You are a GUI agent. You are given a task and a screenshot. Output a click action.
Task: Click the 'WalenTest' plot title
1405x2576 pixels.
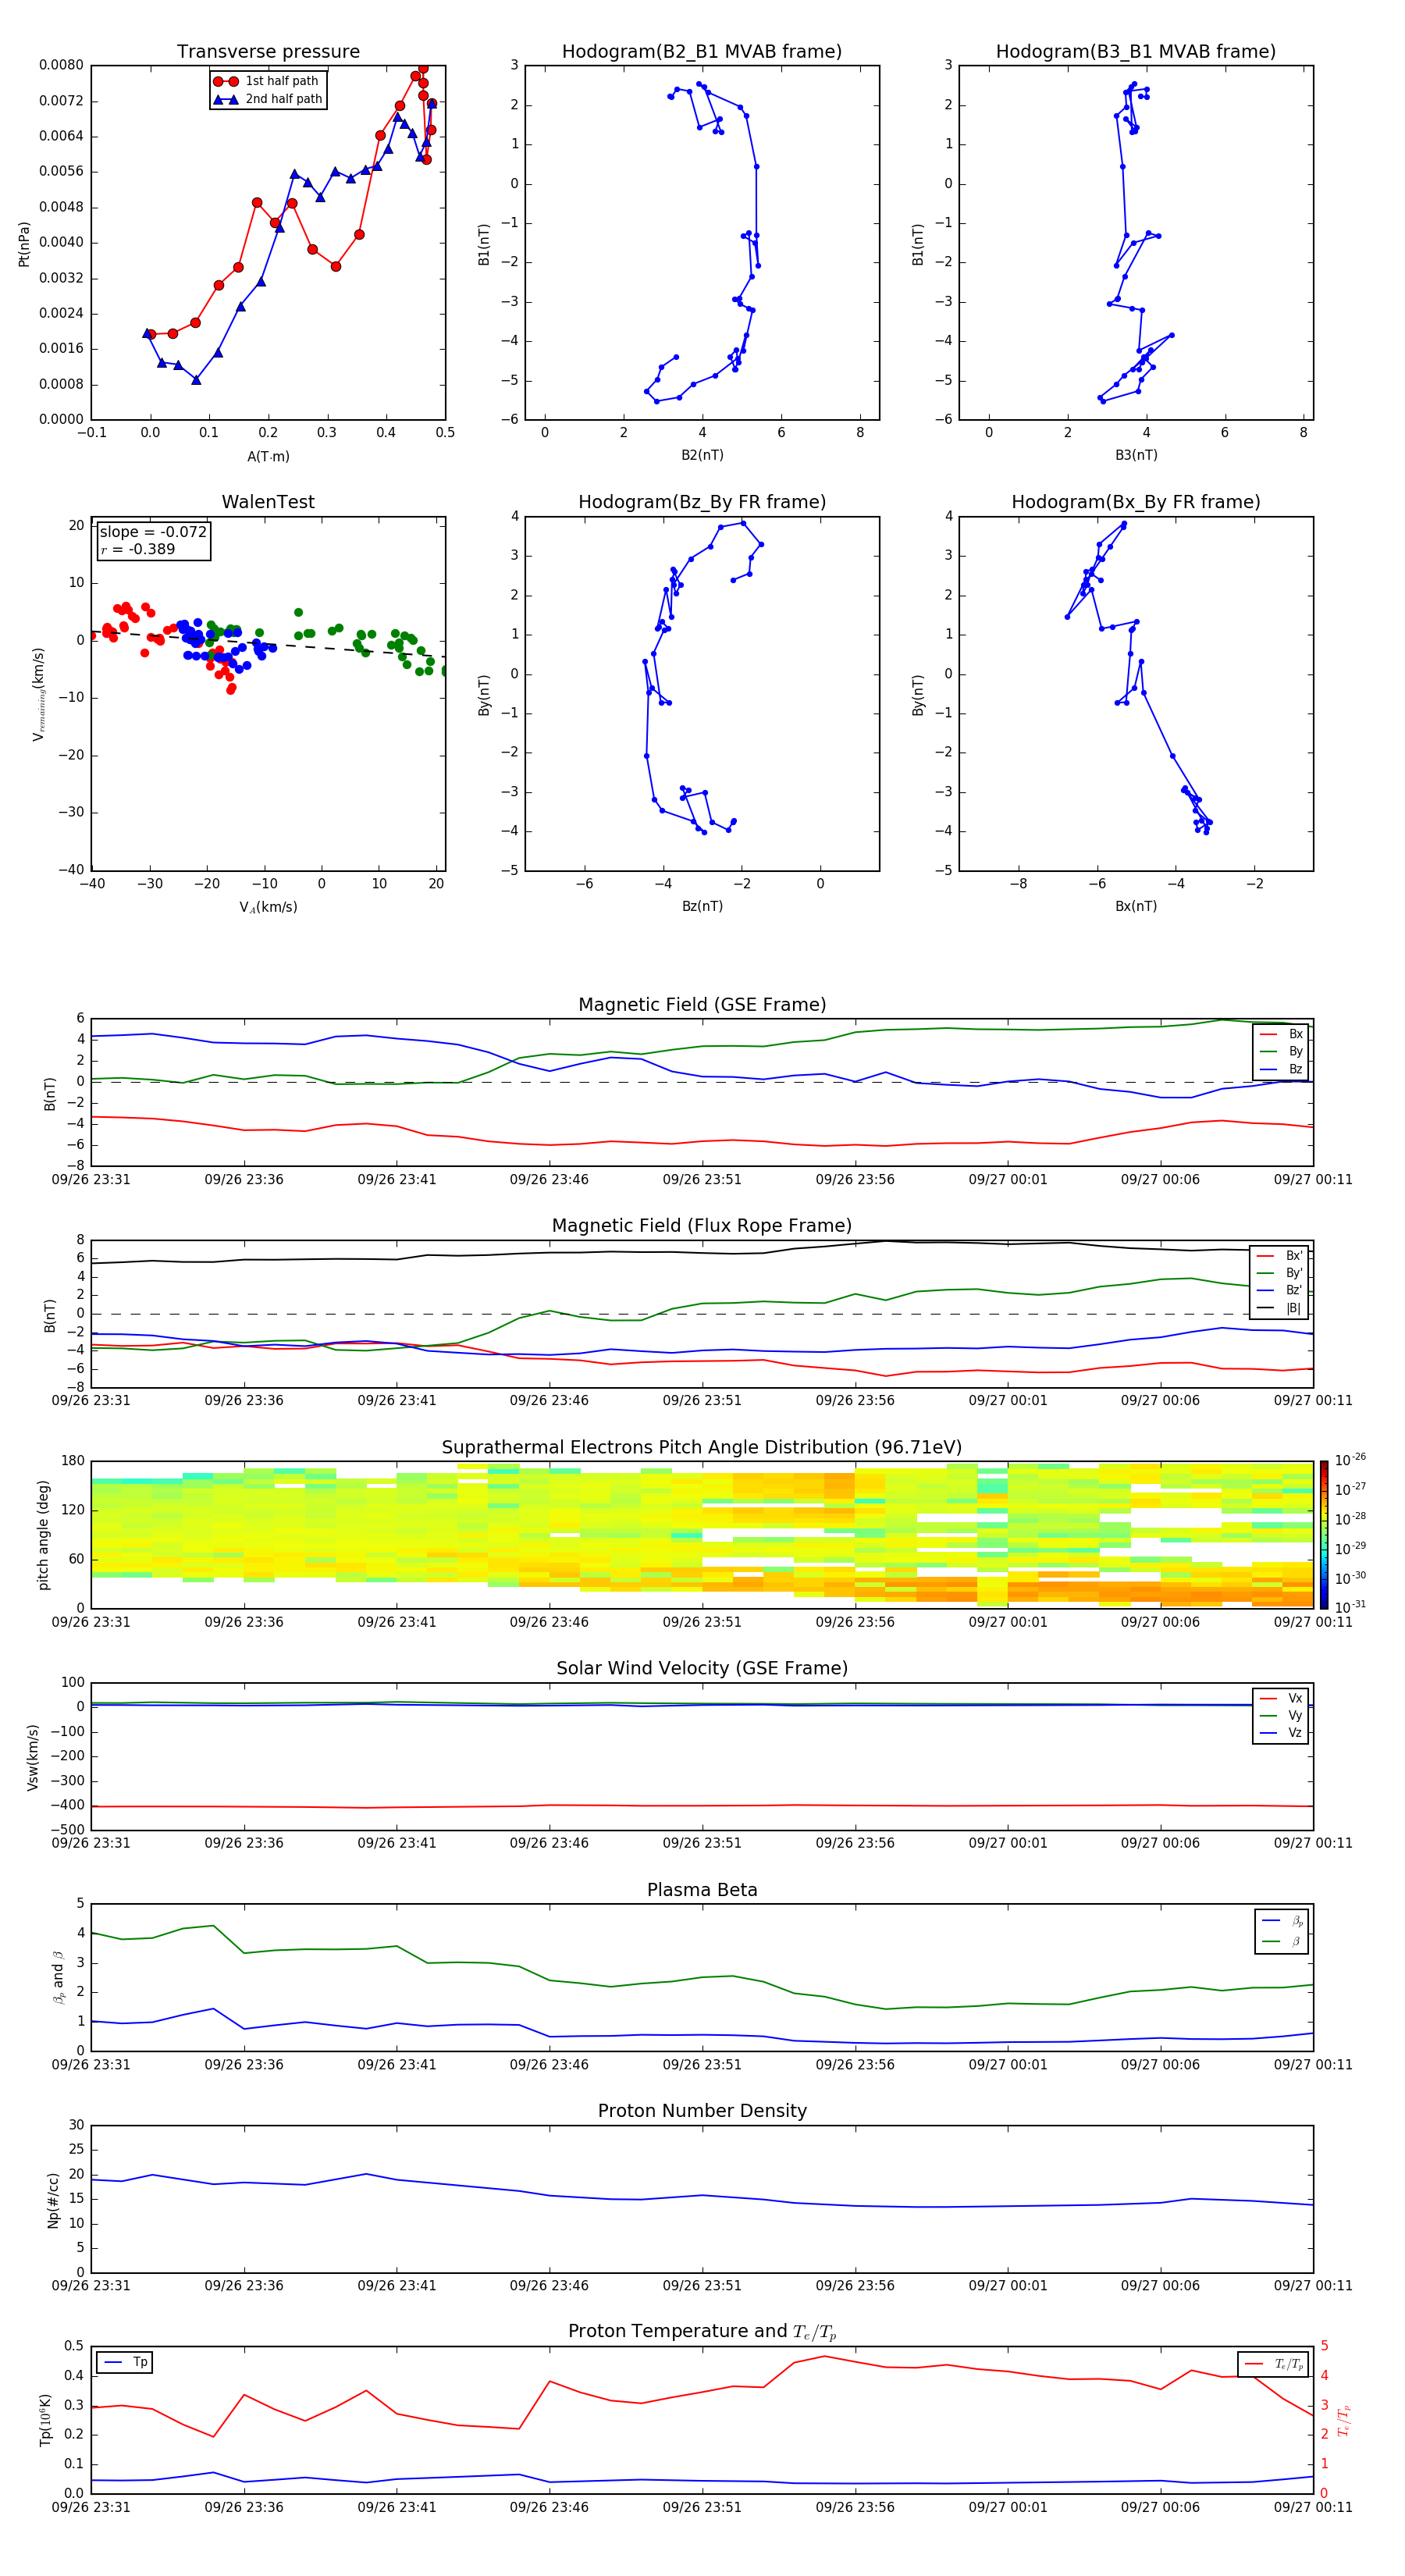268,502
